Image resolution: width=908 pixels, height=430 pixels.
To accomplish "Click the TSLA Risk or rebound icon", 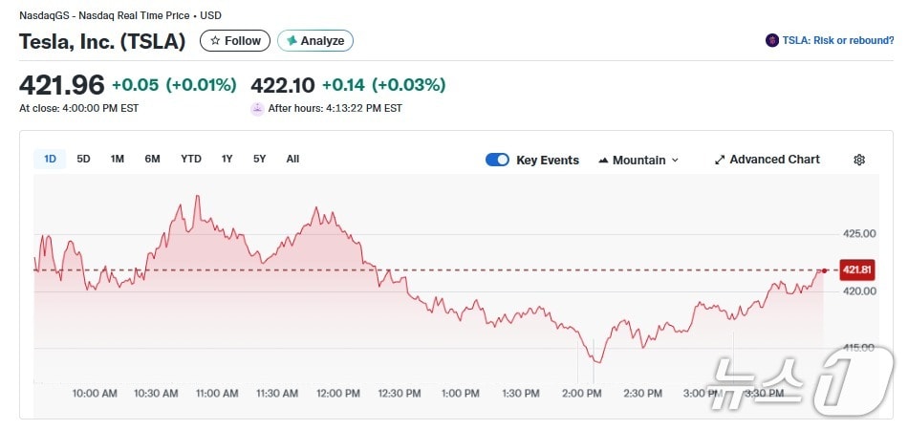I will [772, 41].
